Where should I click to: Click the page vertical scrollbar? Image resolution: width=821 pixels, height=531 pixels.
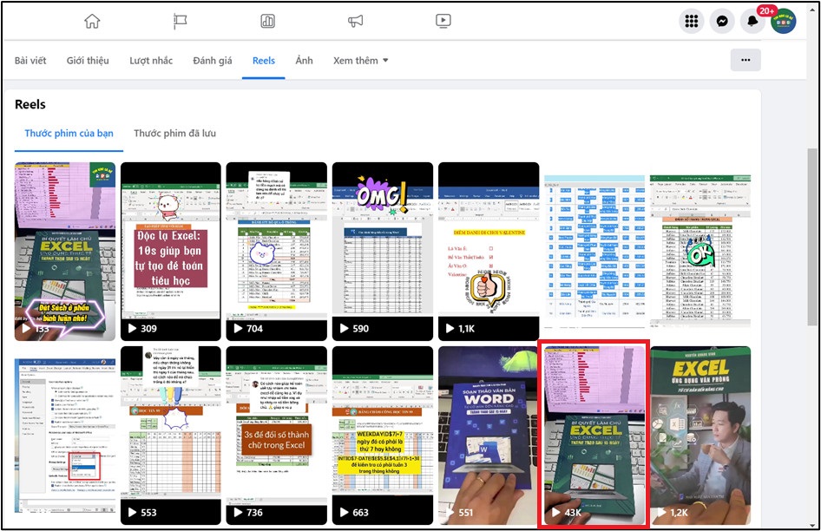pos(812,236)
